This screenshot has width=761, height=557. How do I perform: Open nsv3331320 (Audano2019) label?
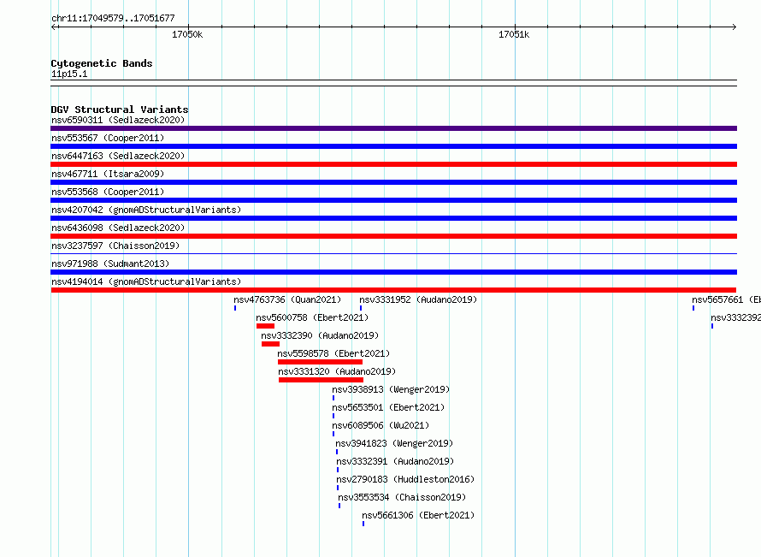337,371
